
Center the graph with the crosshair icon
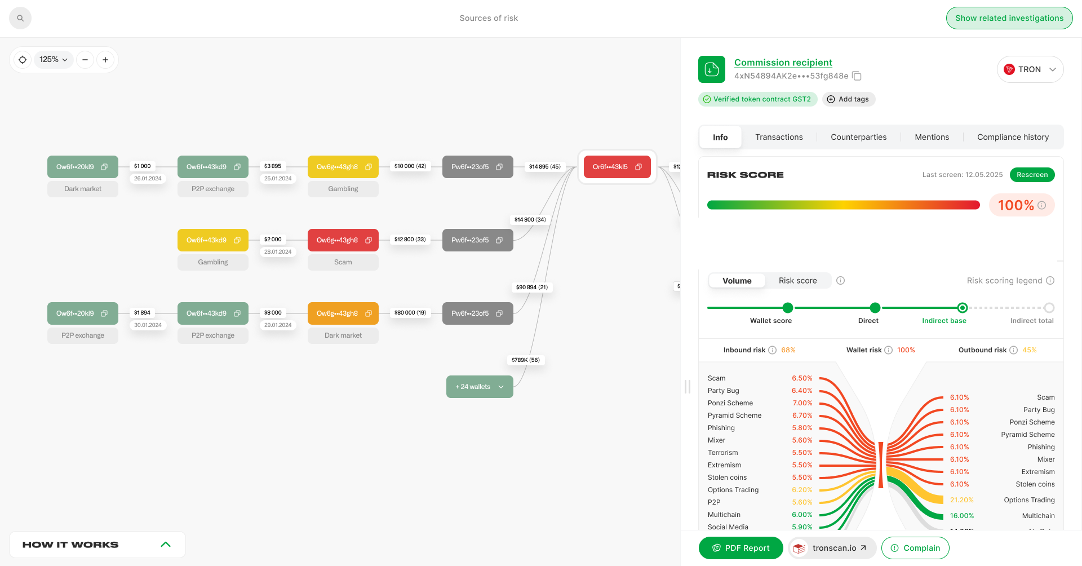click(x=23, y=60)
